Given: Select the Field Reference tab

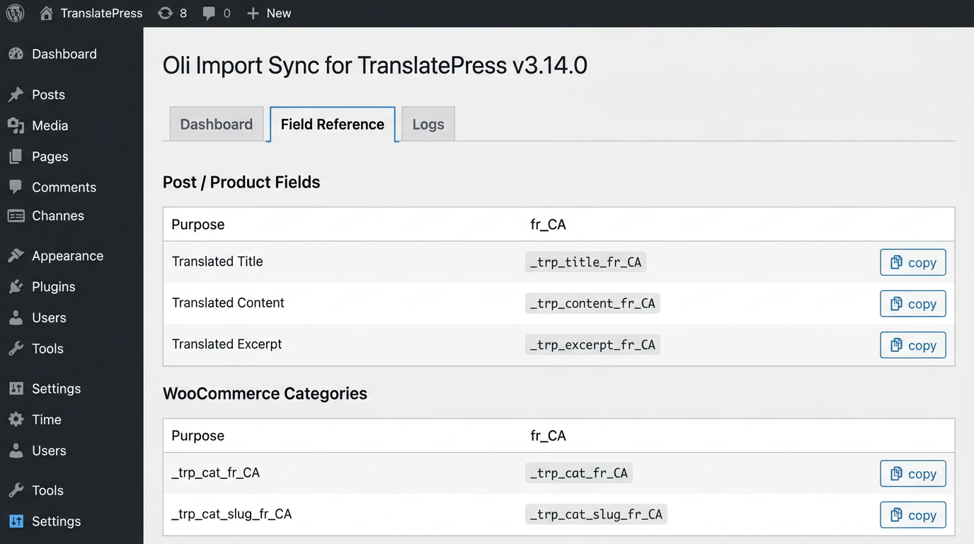Looking at the screenshot, I should (332, 124).
